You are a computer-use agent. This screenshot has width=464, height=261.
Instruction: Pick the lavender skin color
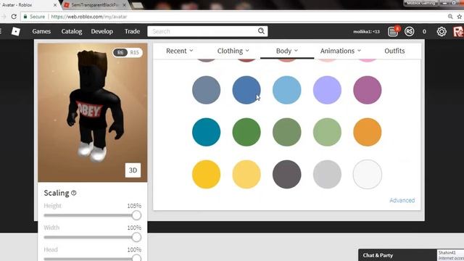327,90
